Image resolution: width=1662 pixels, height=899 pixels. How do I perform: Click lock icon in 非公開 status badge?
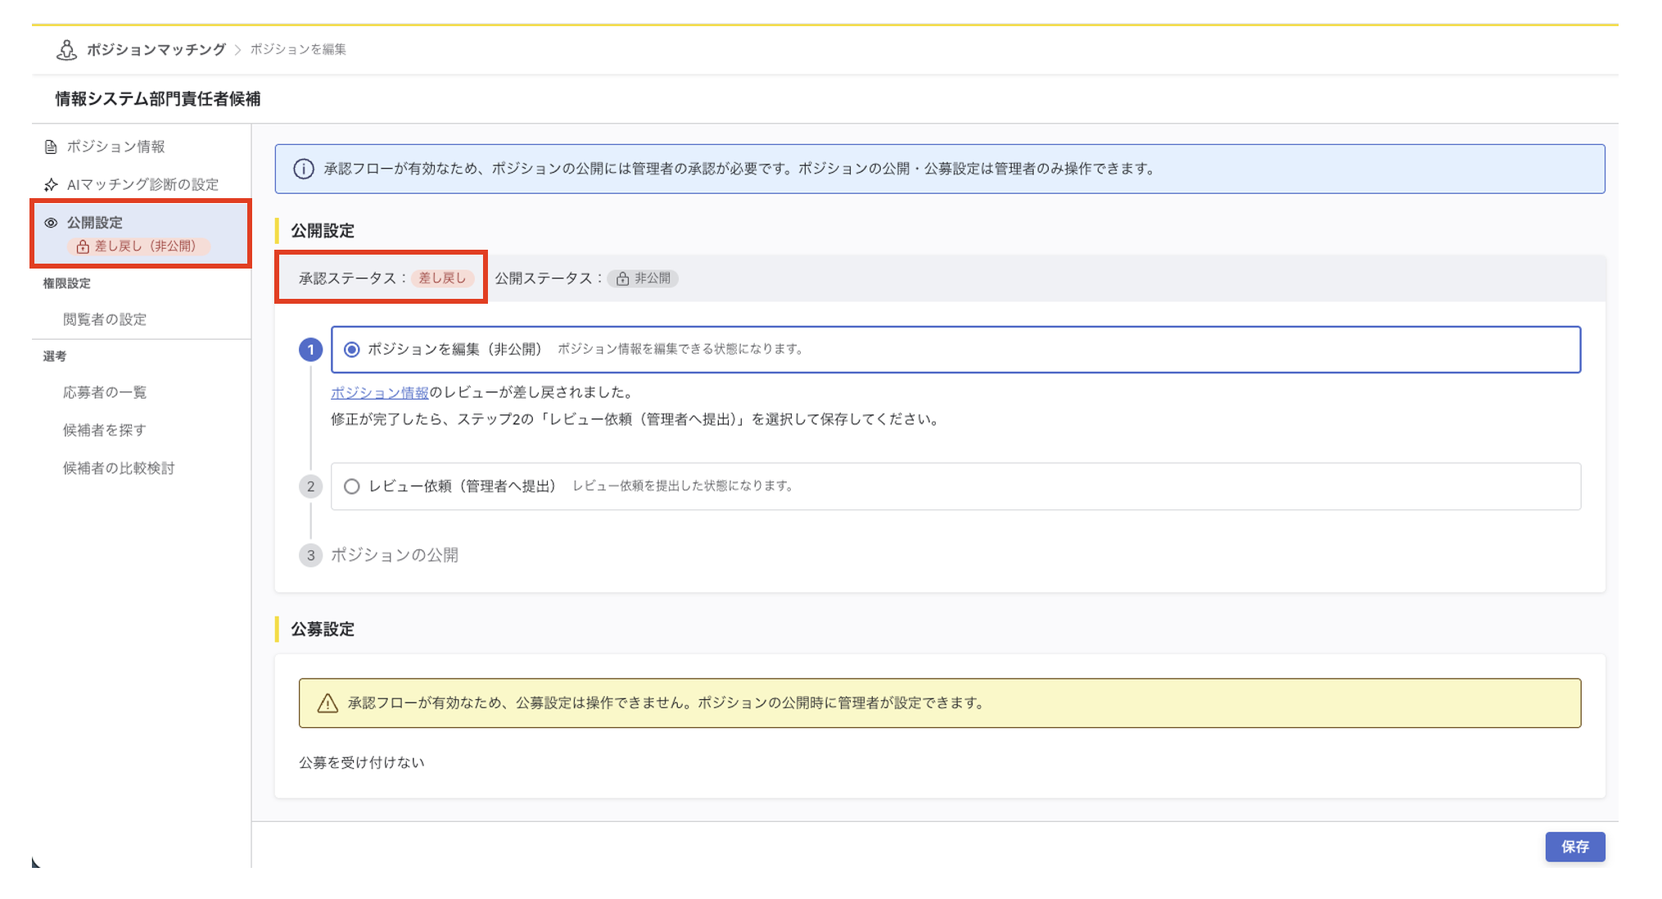(622, 279)
